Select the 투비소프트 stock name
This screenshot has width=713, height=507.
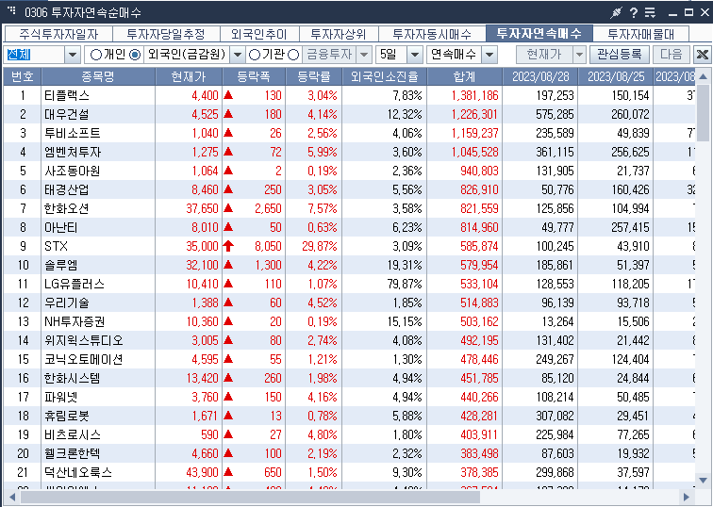(x=72, y=133)
